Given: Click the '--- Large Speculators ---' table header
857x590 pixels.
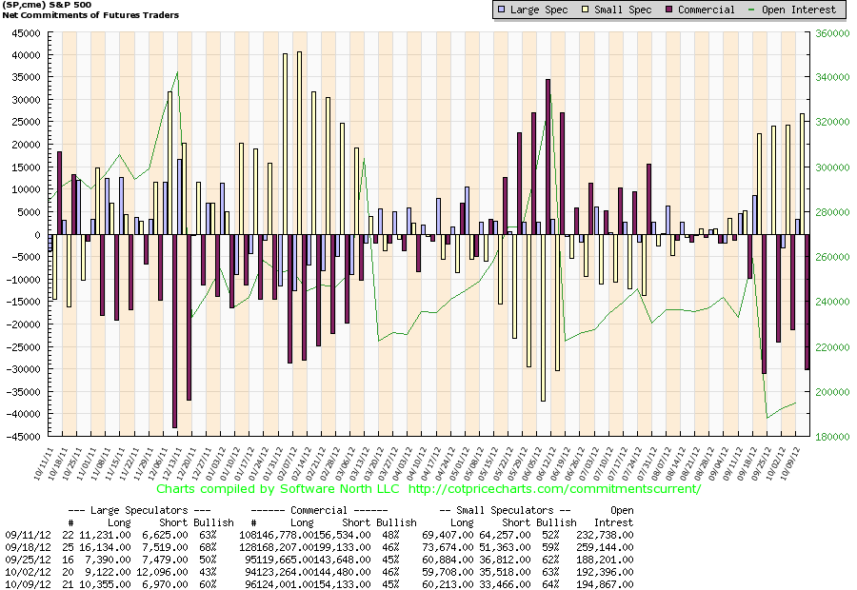Looking at the screenshot, I should pyautogui.click(x=139, y=510).
